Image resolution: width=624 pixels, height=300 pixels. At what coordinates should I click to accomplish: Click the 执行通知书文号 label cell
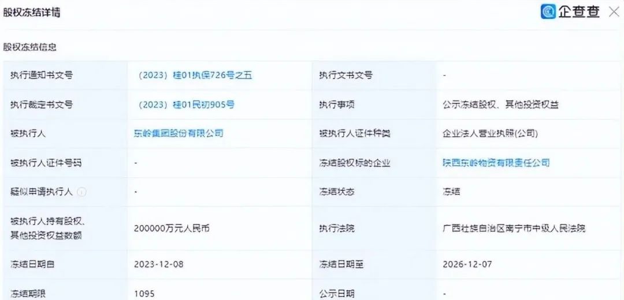(65, 76)
